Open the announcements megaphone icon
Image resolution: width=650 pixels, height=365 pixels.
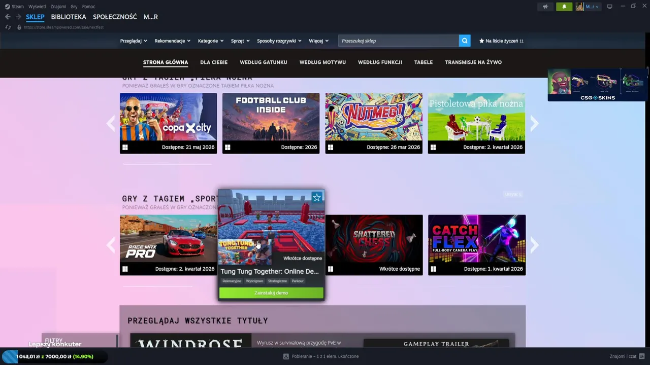click(545, 7)
